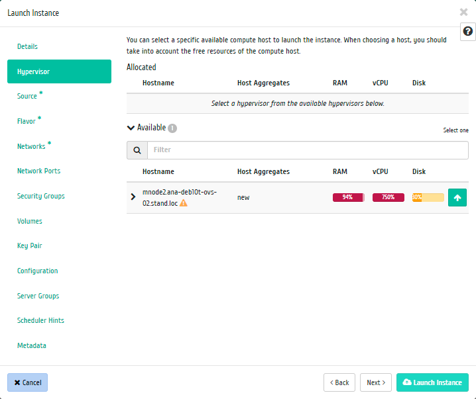Image resolution: width=476 pixels, height=399 pixels.
Task: Go to the Flavor step
Action: click(x=27, y=121)
